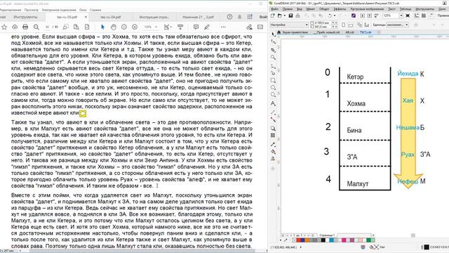Open CorelDRAW's zoom level dropdown

pyautogui.click(x=401, y=15)
